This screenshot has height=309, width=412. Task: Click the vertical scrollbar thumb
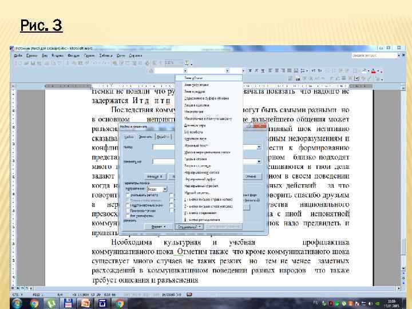tap(403, 248)
